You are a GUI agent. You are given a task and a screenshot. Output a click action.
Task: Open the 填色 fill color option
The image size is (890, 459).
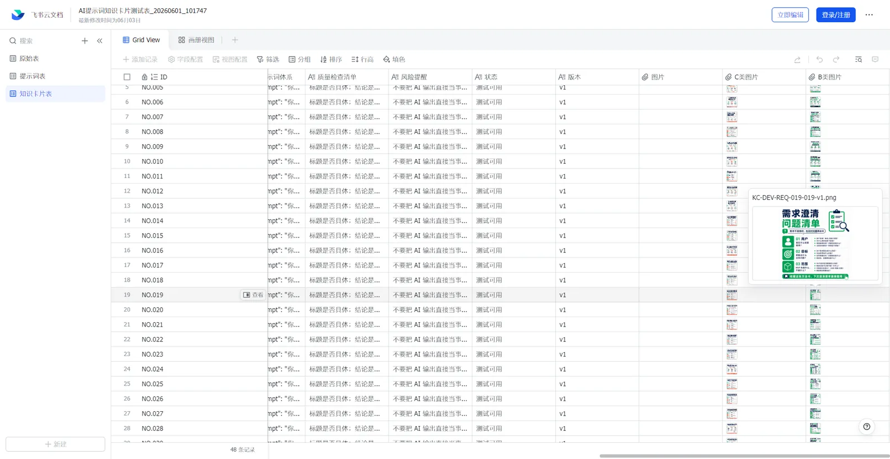(394, 60)
